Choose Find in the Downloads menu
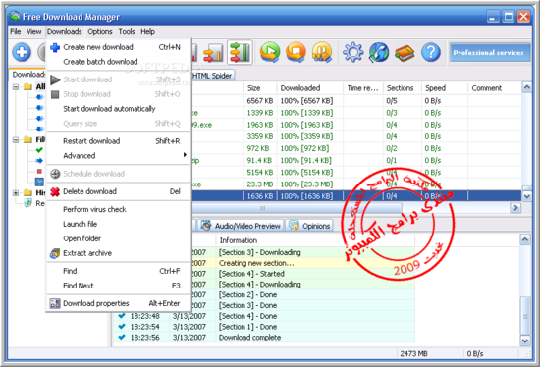The width and height of the screenshot is (540, 367). 119,271
